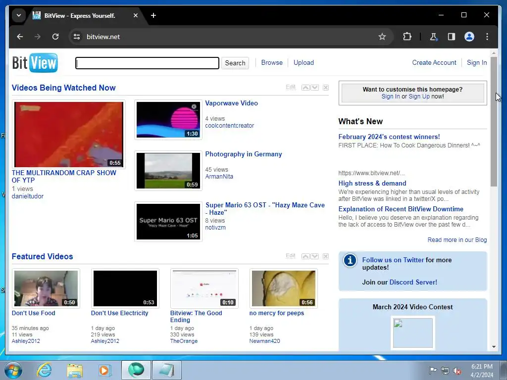Close Videos Being Watched Now section

pyautogui.click(x=326, y=88)
